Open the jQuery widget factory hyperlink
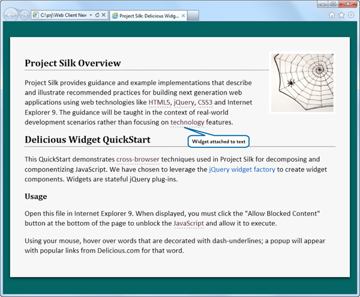Image resolution: width=360 pixels, height=297 pixels. tap(242, 169)
